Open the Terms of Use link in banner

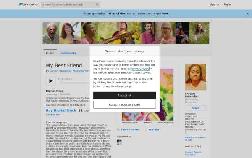pyautogui.click(x=116, y=13)
